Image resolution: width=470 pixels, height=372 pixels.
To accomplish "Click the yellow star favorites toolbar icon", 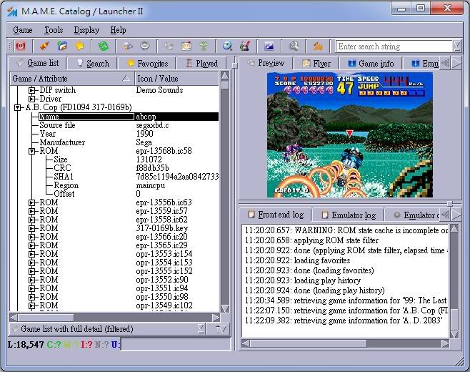I will [x=79, y=46].
